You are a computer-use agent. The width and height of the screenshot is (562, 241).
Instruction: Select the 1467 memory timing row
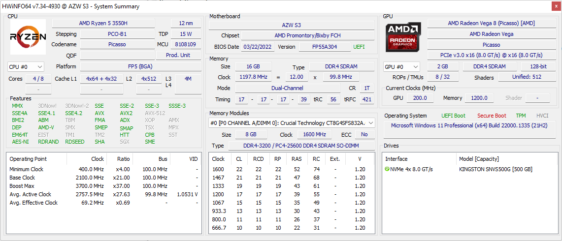click(x=292, y=178)
